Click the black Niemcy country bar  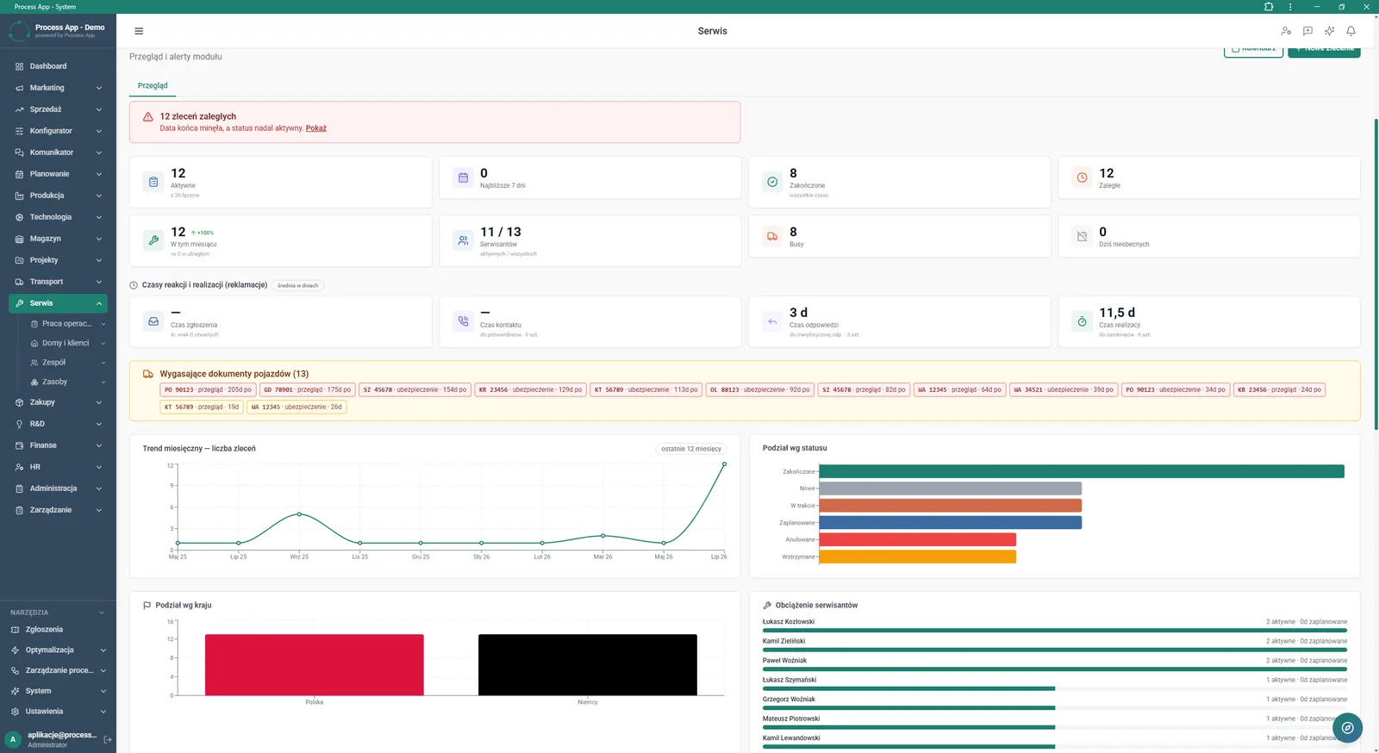588,665
